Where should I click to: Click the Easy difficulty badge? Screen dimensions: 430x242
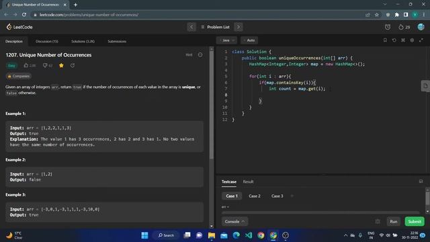point(11,66)
